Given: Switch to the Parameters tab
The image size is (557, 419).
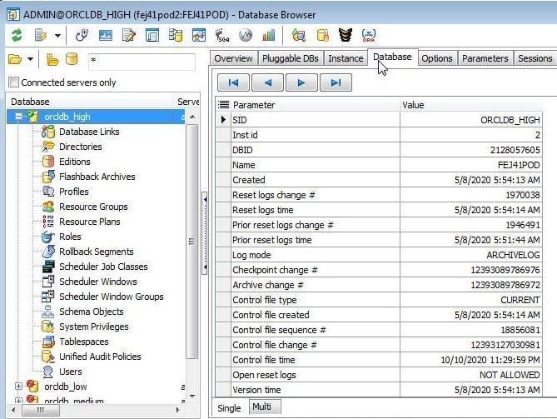Looking at the screenshot, I should (485, 58).
